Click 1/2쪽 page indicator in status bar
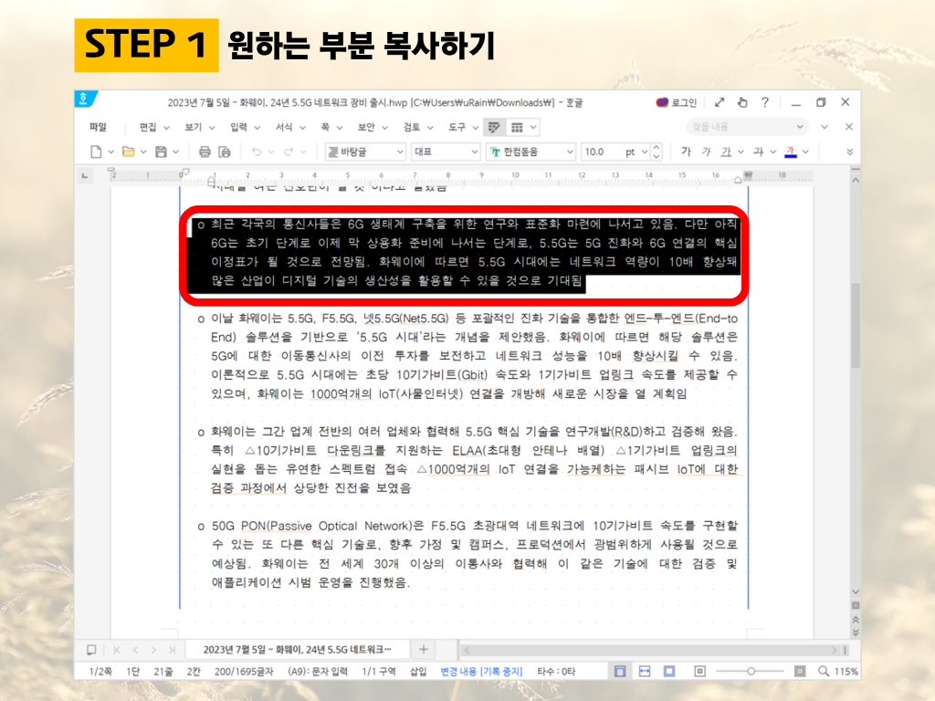935x701 pixels. tap(100, 672)
